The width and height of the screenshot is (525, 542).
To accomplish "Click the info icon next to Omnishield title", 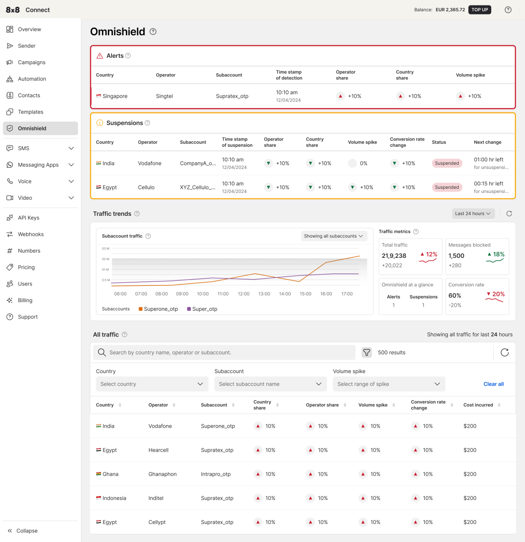I will [153, 32].
